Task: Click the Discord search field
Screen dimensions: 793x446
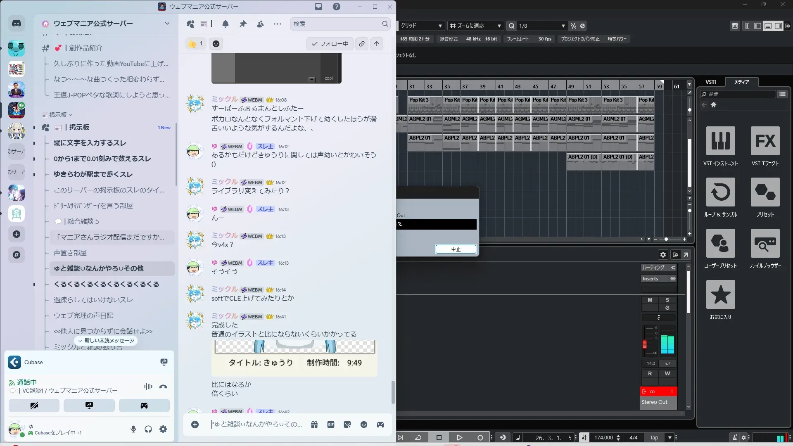Action: (337, 24)
